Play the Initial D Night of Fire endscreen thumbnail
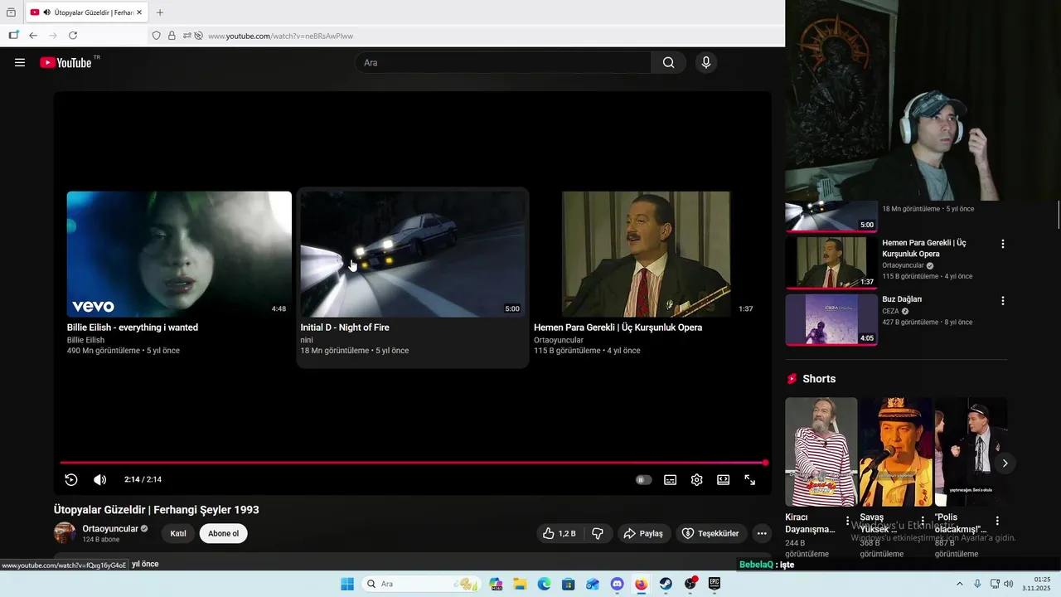The image size is (1061, 597). tap(413, 254)
